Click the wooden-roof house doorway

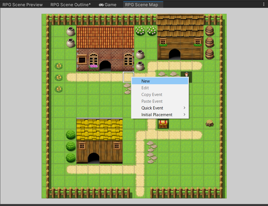click(x=175, y=54)
